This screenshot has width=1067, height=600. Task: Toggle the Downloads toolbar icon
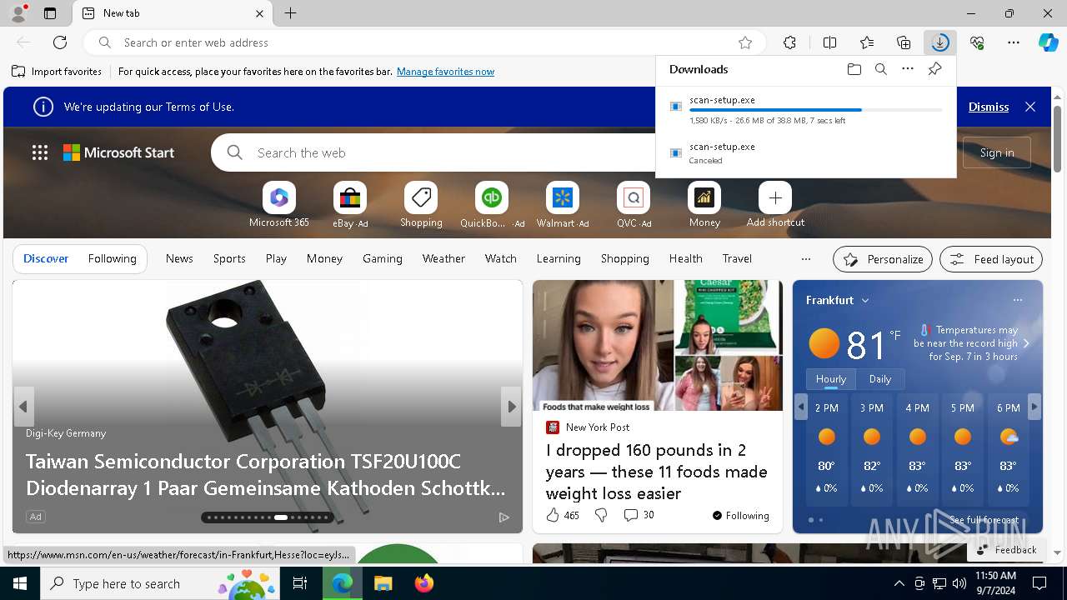pyautogui.click(x=940, y=42)
